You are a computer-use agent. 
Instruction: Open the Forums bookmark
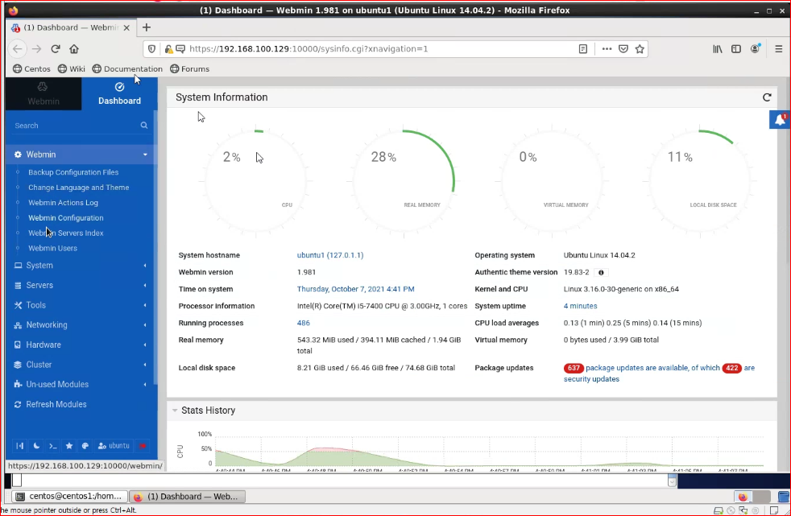pyautogui.click(x=189, y=69)
